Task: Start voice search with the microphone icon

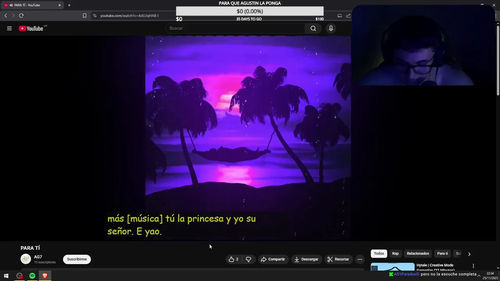Action: 331,28
